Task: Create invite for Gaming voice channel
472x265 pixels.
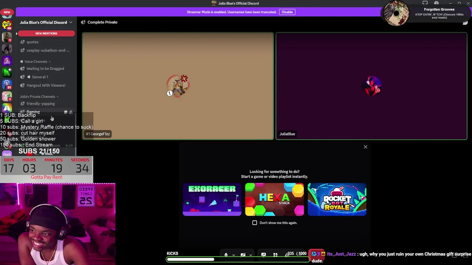Action: tap(71, 112)
